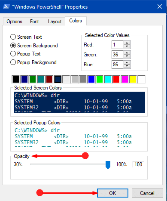Switch to the Options tab
This screenshot has width=167, height=201.
pyautogui.click(x=14, y=22)
